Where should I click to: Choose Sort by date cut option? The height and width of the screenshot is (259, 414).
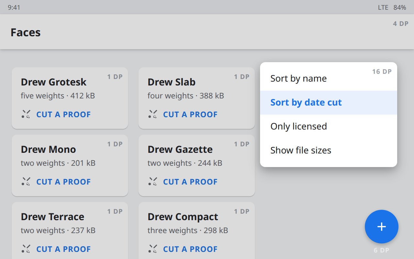tap(329, 103)
